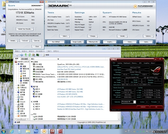Image resolution: width=168 pixels, height=134 pixels.
Task: Expand the motherboard tree node in AIDA64
Action: (16, 85)
